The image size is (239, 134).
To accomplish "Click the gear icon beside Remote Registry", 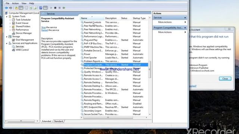I will [82, 100].
